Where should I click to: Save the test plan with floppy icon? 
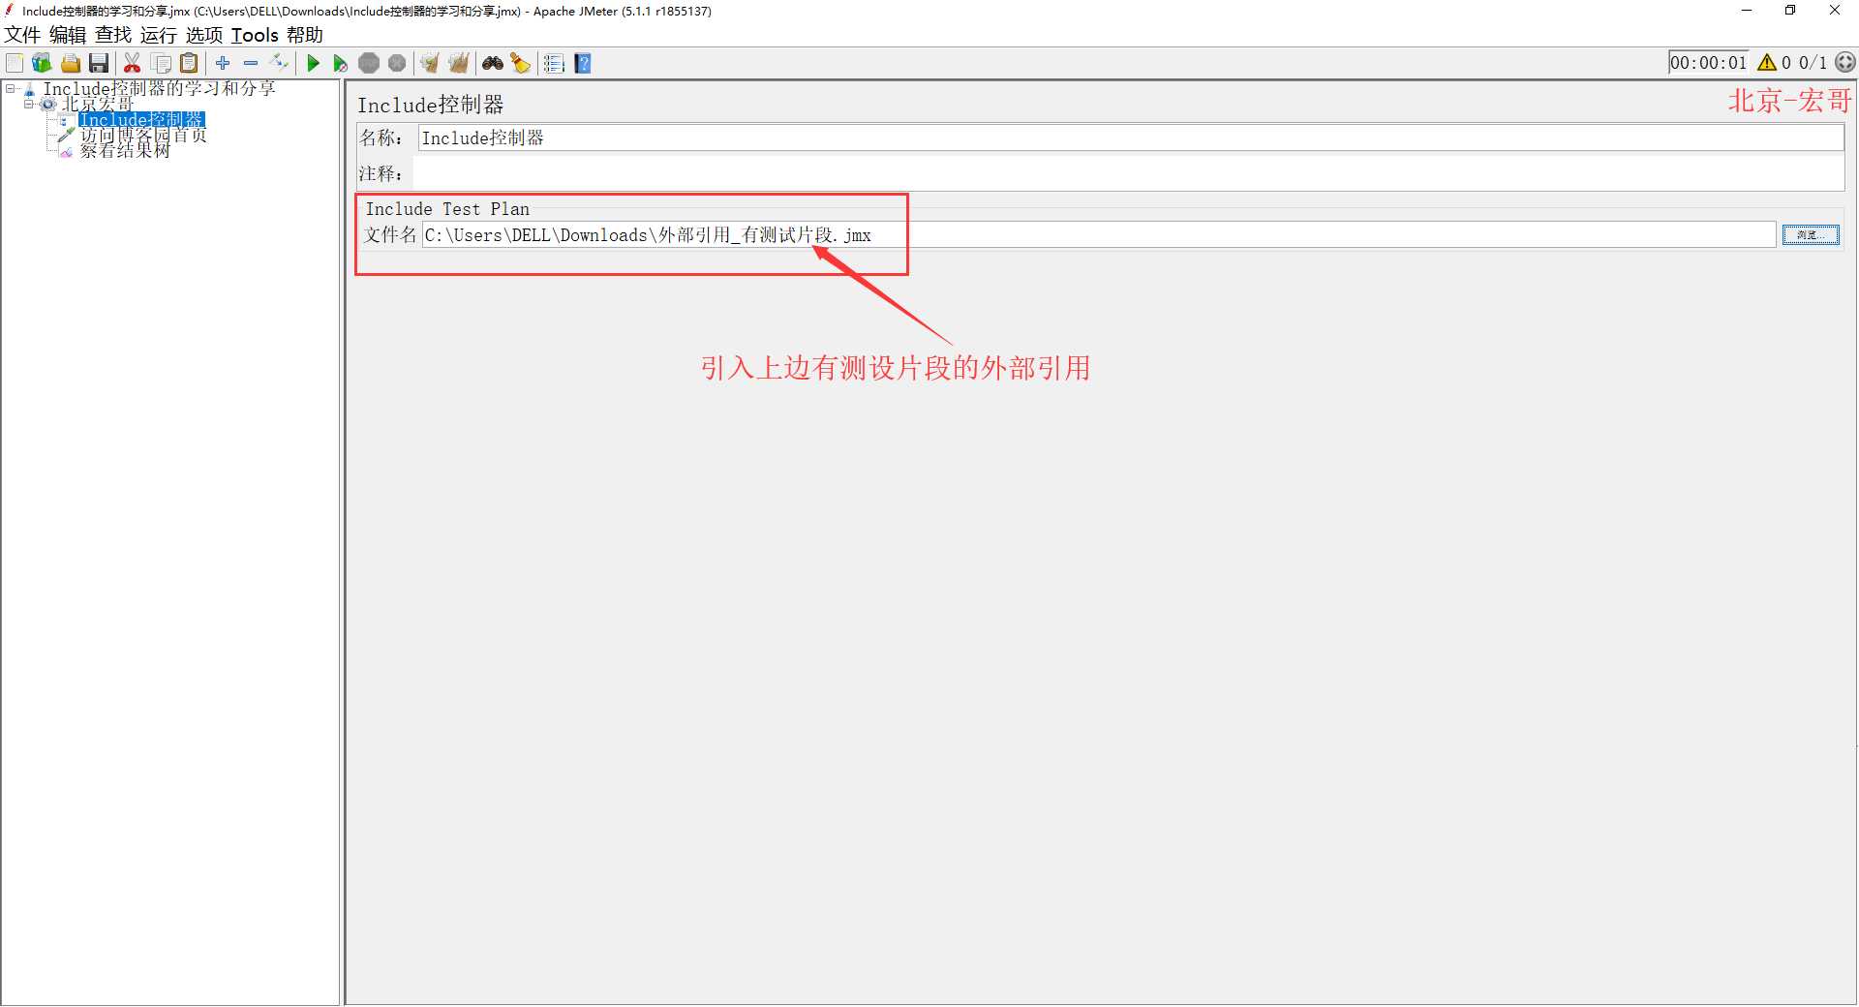99,64
